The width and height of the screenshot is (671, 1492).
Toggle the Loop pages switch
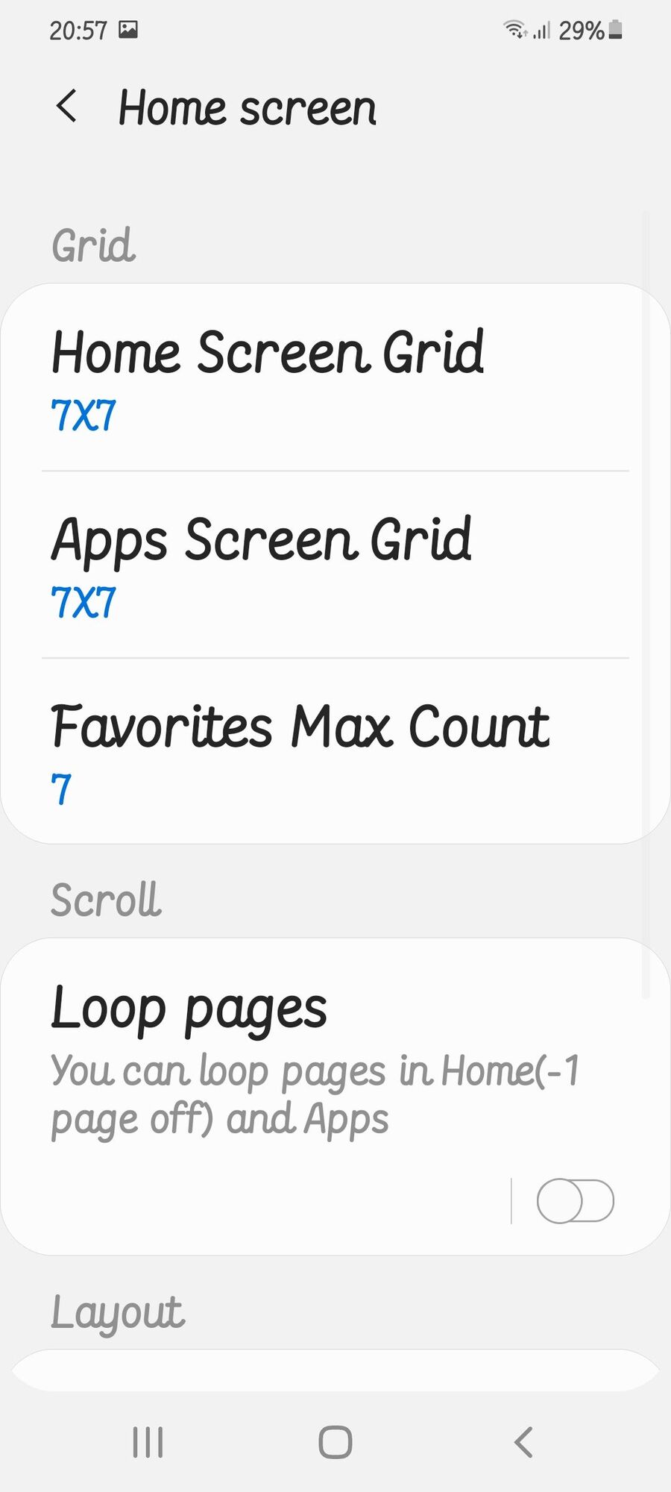pyautogui.click(x=575, y=1201)
